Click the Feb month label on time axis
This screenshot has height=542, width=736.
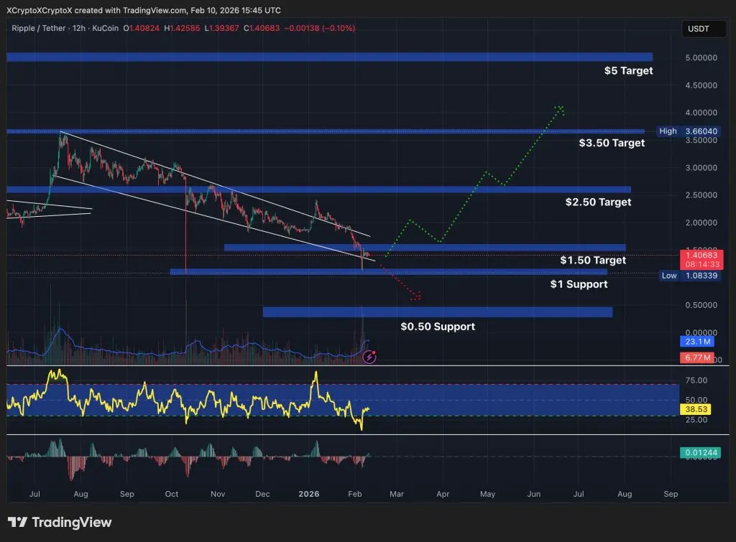click(354, 494)
